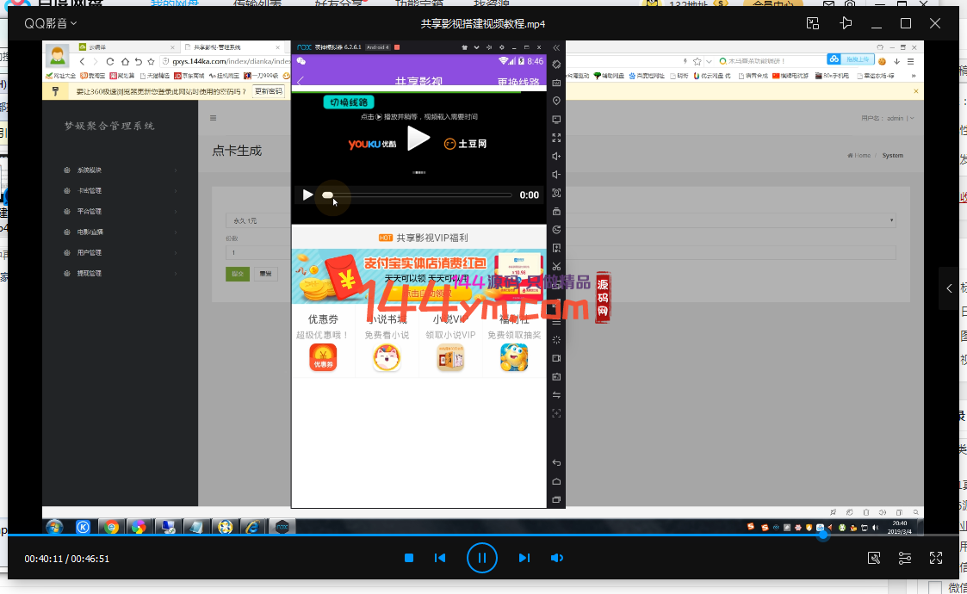This screenshot has width=967, height=594.
Task: Click the playback progress bar handle
Action: (x=823, y=535)
